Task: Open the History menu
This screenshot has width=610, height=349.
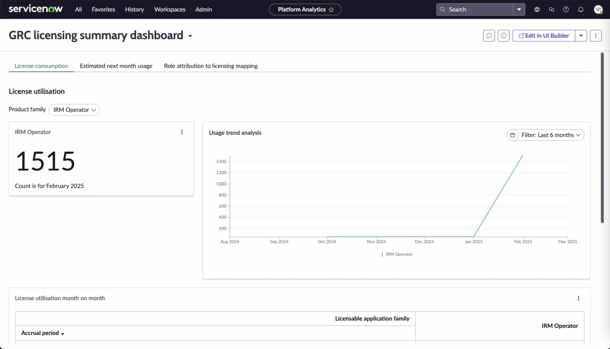Action: click(135, 9)
